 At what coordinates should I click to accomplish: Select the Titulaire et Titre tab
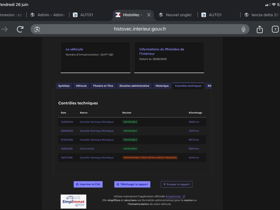pos(103,86)
